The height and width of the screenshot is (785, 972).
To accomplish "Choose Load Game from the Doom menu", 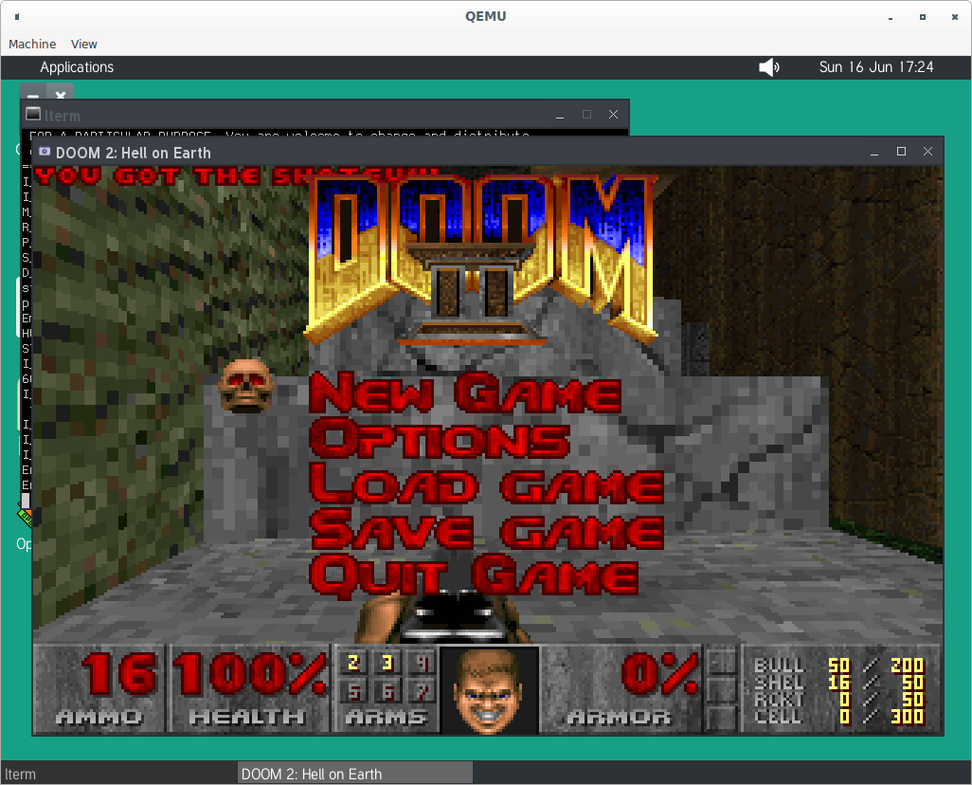I will pos(487,484).
